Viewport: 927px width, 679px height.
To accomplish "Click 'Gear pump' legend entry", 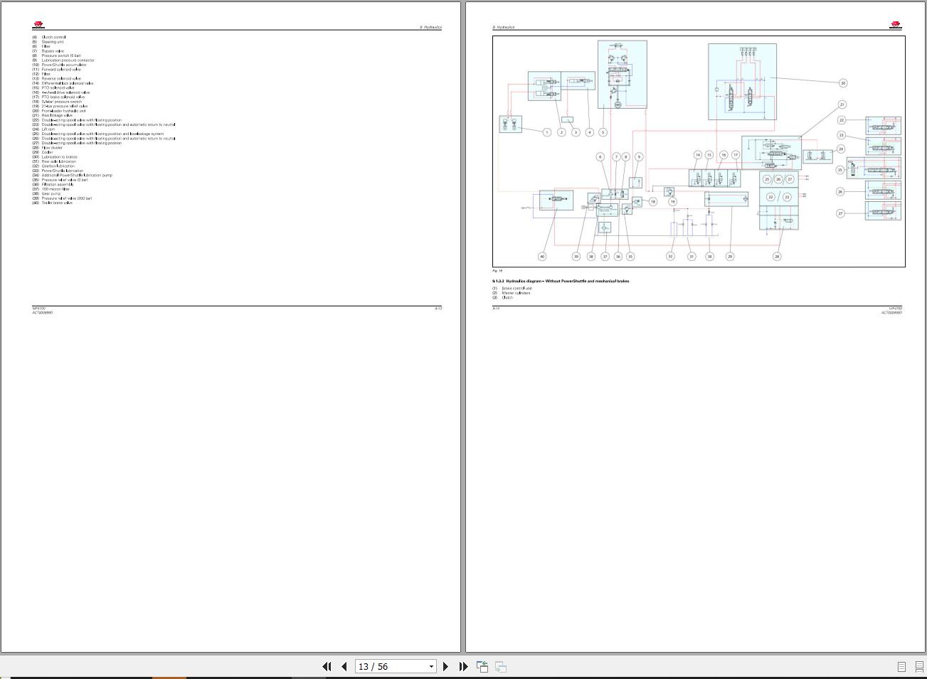I will pos(51,193).
